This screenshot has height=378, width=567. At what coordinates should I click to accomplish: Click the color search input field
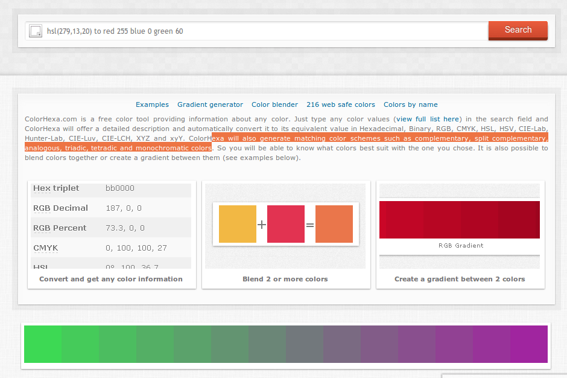(265, 31)
